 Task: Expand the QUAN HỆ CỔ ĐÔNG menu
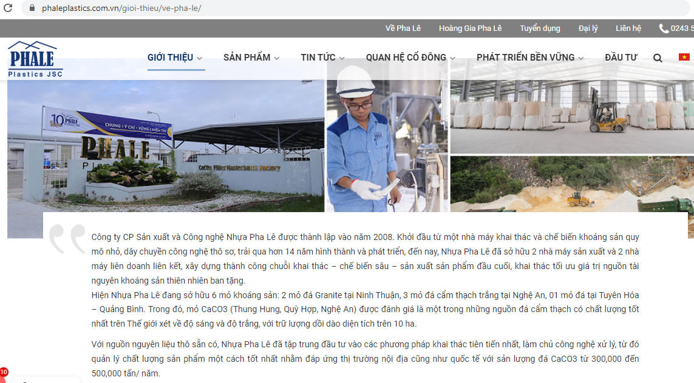tap(410, 58)
